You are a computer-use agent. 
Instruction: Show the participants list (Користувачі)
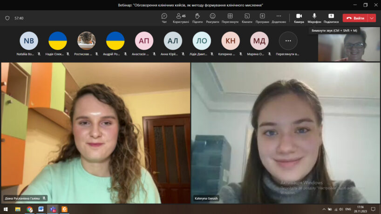(181, 18)
